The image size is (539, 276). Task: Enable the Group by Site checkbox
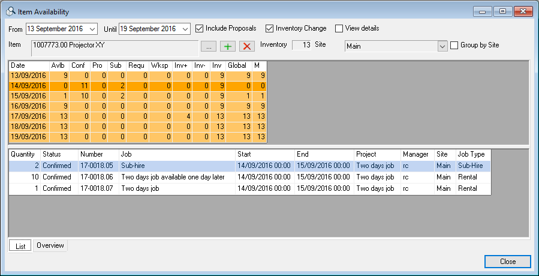[x=454, y=45]
